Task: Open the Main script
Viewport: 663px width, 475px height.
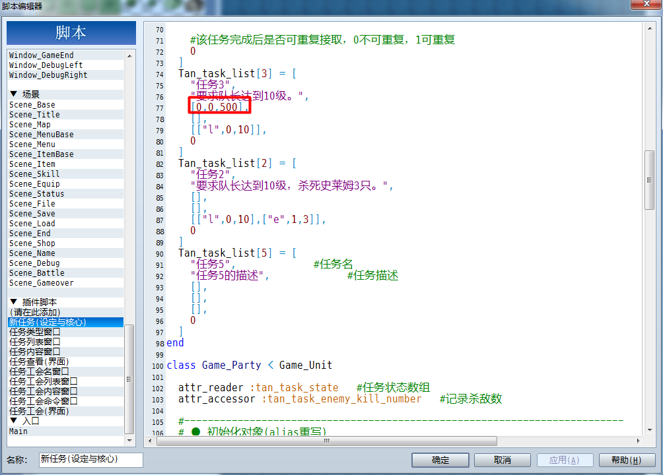Action: 66,431
